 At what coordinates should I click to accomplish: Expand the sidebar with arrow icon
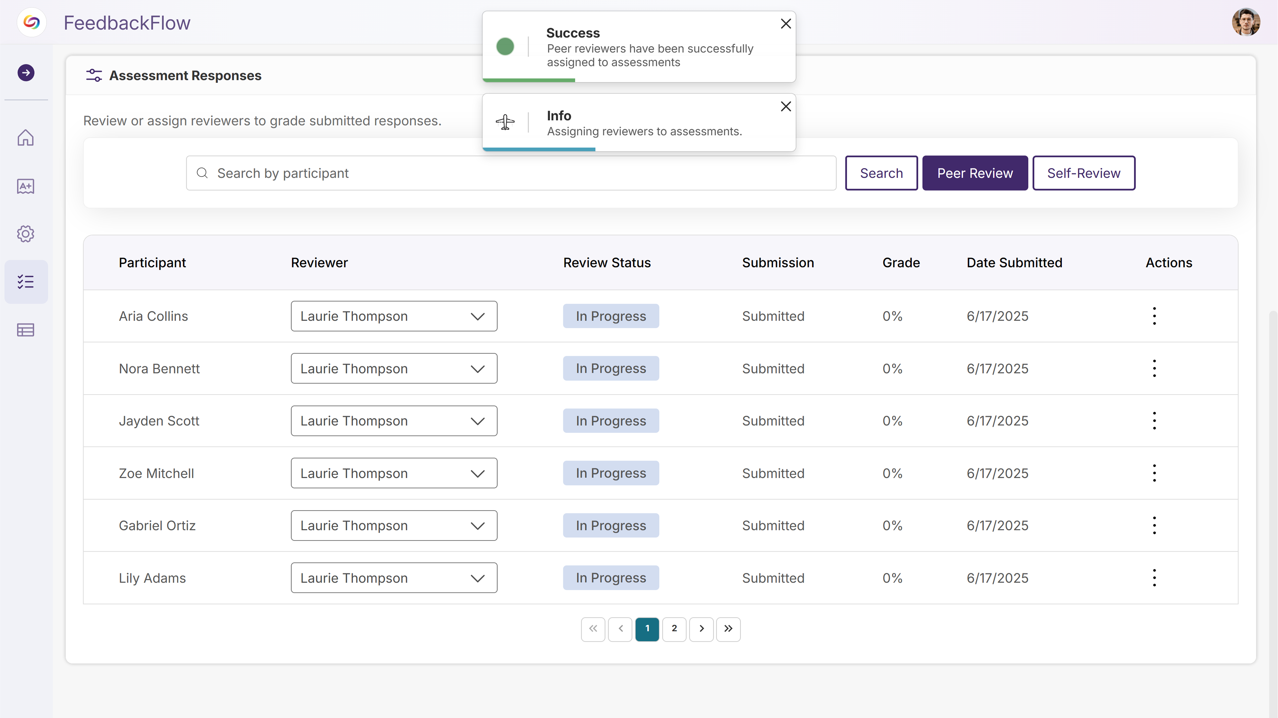[x=26, y=73]
